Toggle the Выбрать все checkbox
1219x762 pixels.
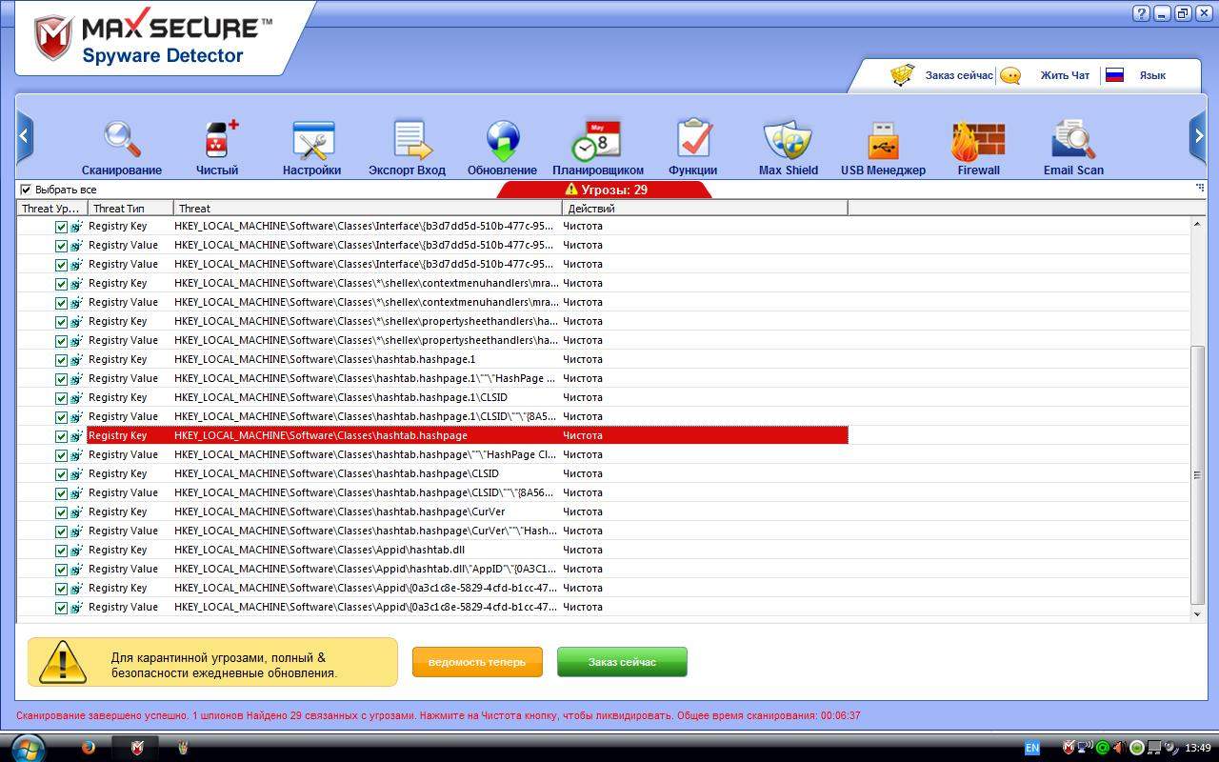tap(26, 190)
